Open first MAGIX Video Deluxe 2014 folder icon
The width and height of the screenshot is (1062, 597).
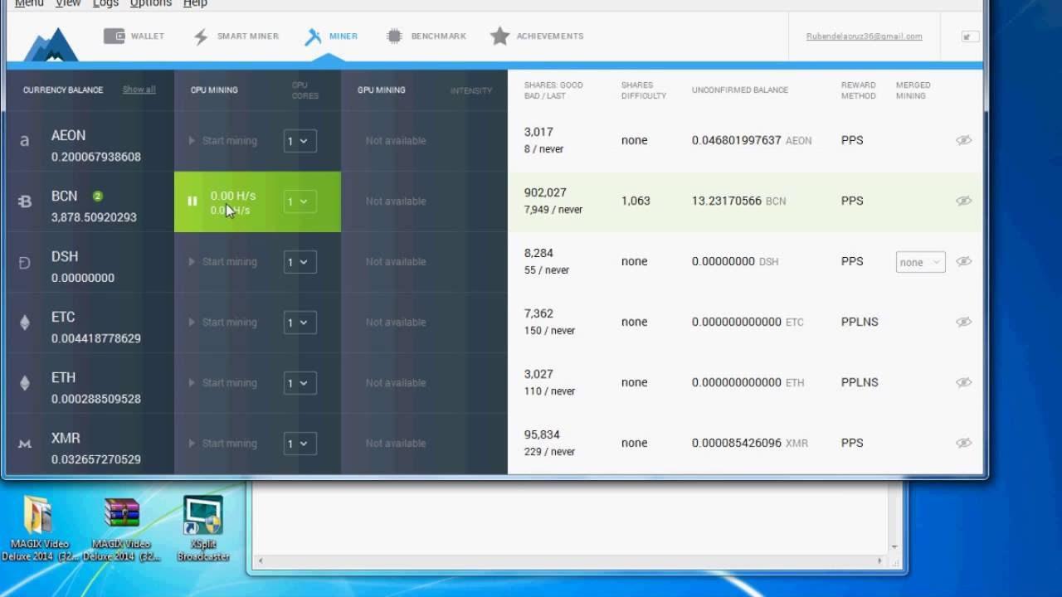[37, 528]
